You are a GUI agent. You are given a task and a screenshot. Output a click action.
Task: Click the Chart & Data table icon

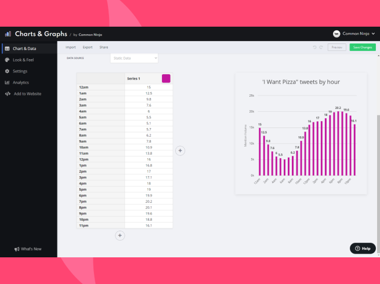8,49
